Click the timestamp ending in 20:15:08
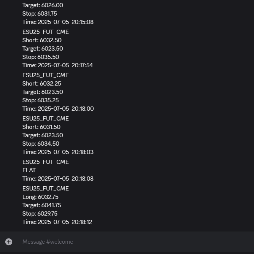 point(58,22)
